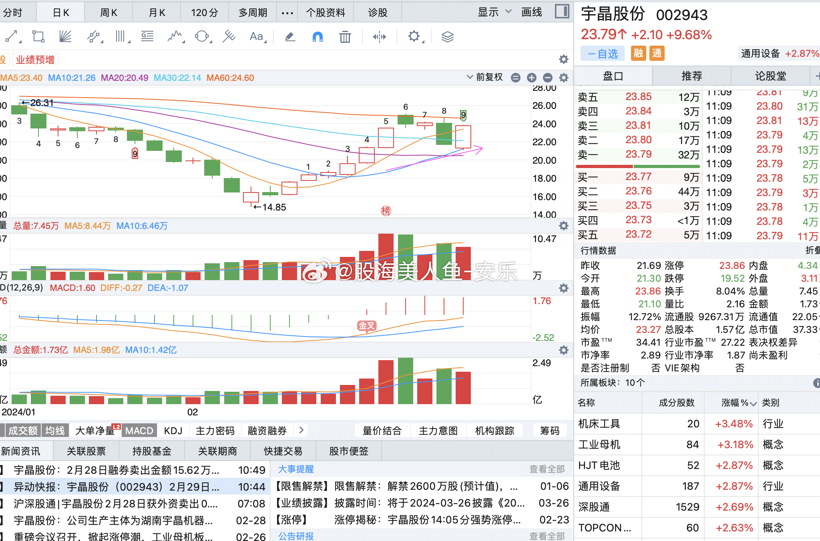Click the 业绩预增 tag button
The width and height of the screenshot is (820, 541).
pyautogui.click(x=35, y=60)
